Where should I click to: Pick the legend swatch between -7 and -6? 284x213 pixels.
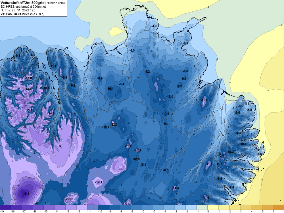tap(137, 207)
